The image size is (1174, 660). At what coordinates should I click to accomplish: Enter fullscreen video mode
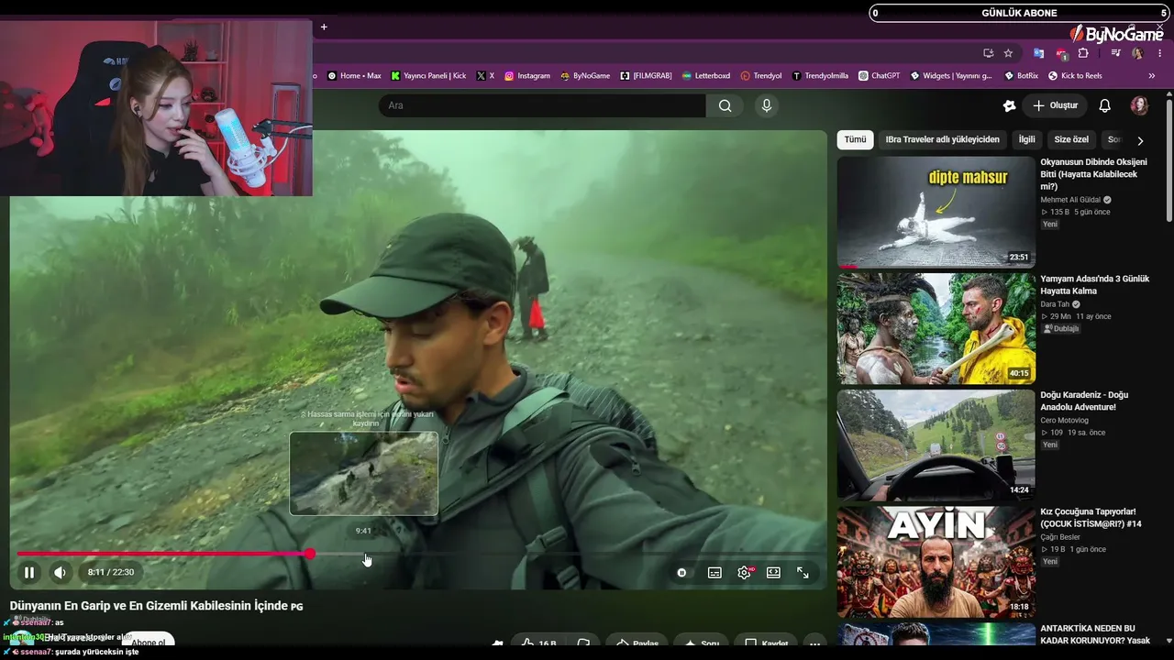[x=803, y=573]
